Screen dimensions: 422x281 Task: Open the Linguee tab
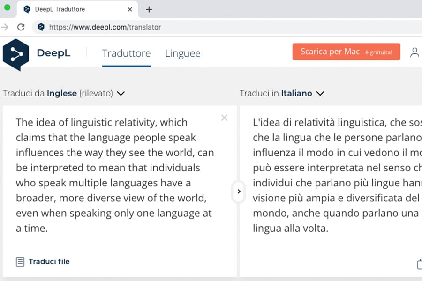point(182,53)
